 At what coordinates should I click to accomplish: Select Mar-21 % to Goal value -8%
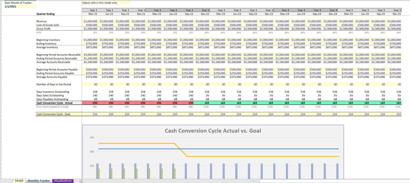(95, 107)
